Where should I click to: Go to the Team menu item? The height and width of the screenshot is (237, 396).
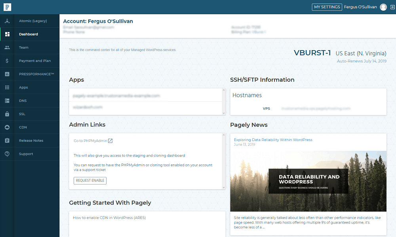click(24, 47)
